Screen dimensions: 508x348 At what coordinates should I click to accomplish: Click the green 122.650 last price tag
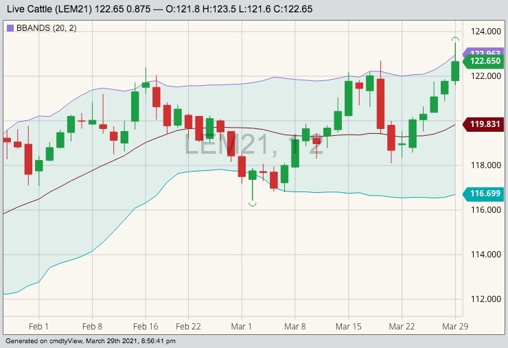pos(483,61)
